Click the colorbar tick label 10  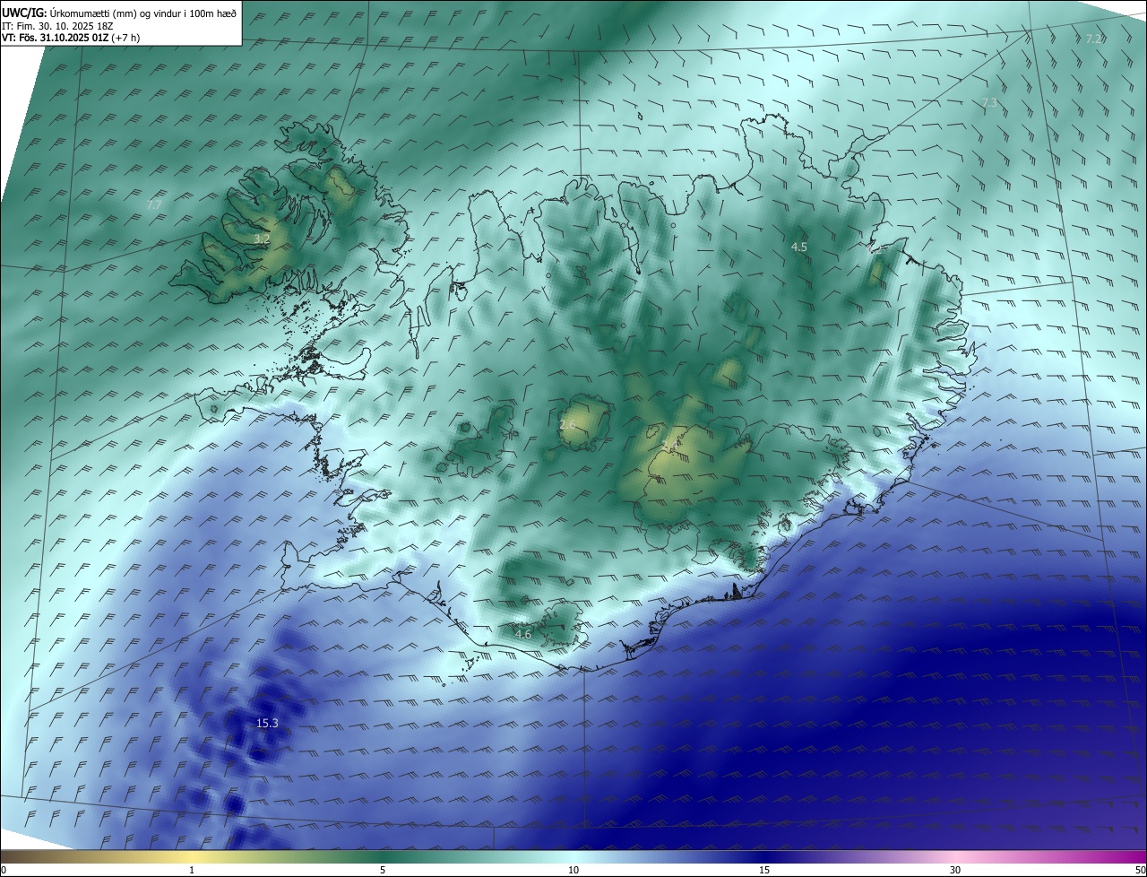click(x=573, y=870)
